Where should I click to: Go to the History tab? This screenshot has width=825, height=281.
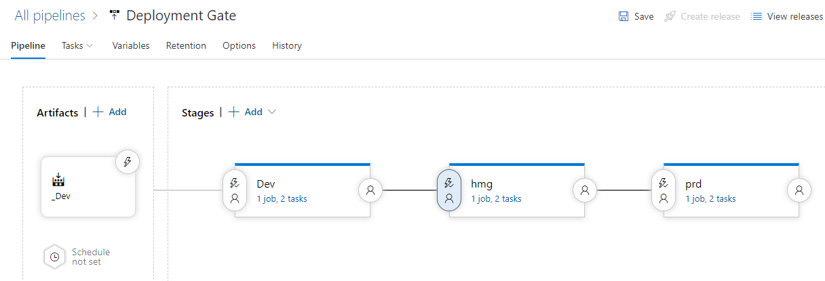pos(287,45)
